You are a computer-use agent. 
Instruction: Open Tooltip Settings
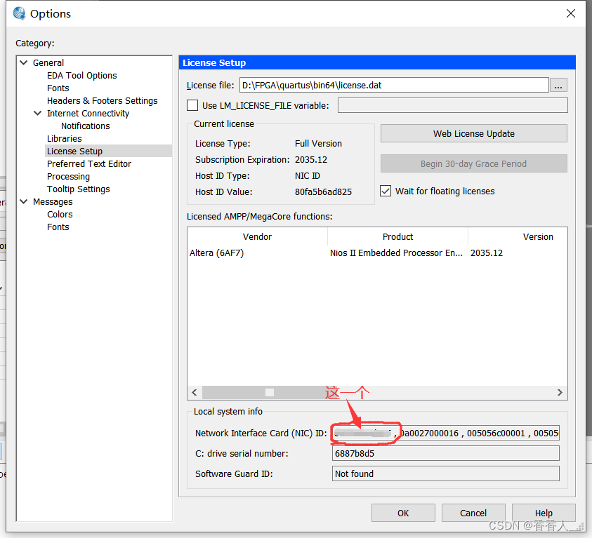point(79,189)
